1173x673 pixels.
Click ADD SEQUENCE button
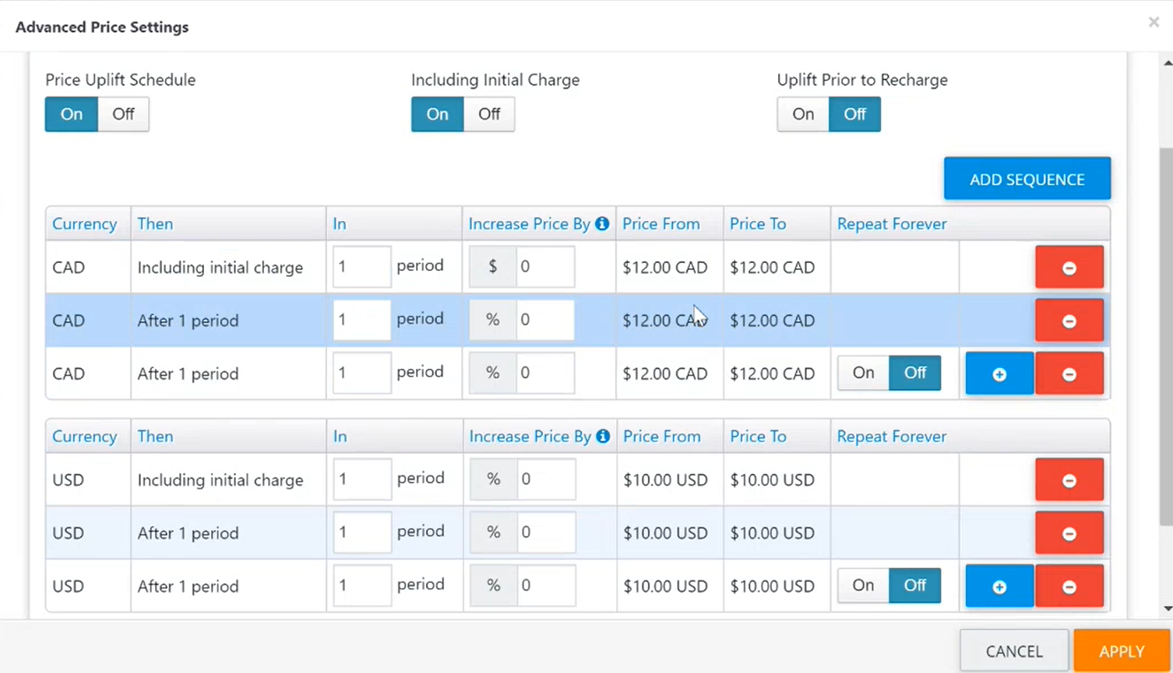tap(1027, 179)
